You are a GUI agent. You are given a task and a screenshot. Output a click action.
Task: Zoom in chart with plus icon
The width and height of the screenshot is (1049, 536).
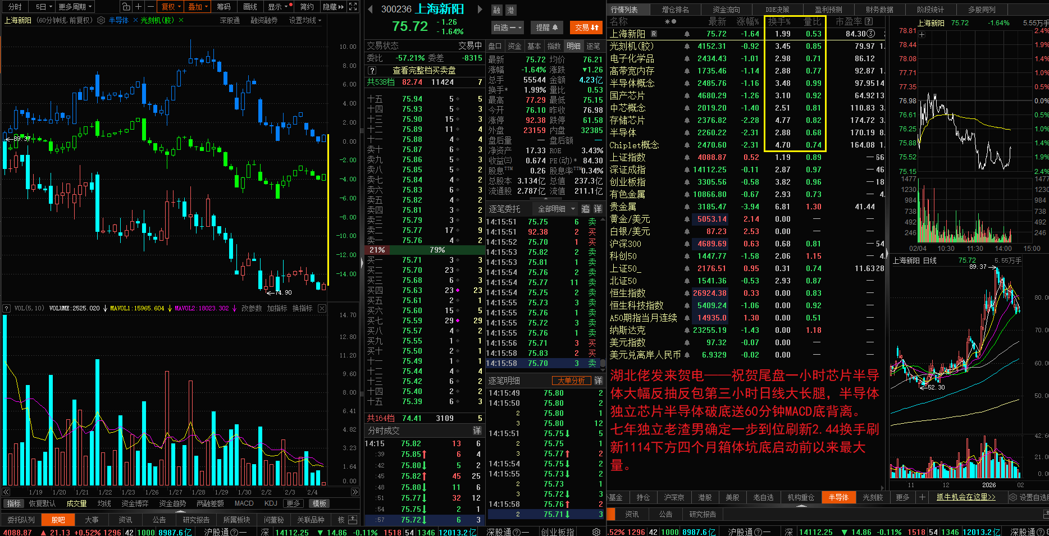139,7
